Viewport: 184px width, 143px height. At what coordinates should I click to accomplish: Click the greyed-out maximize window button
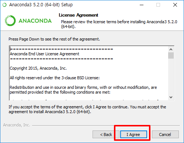point(158,5)
